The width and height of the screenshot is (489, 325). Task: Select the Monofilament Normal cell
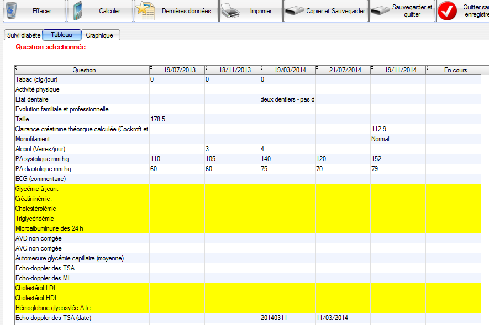pos(380,140)
